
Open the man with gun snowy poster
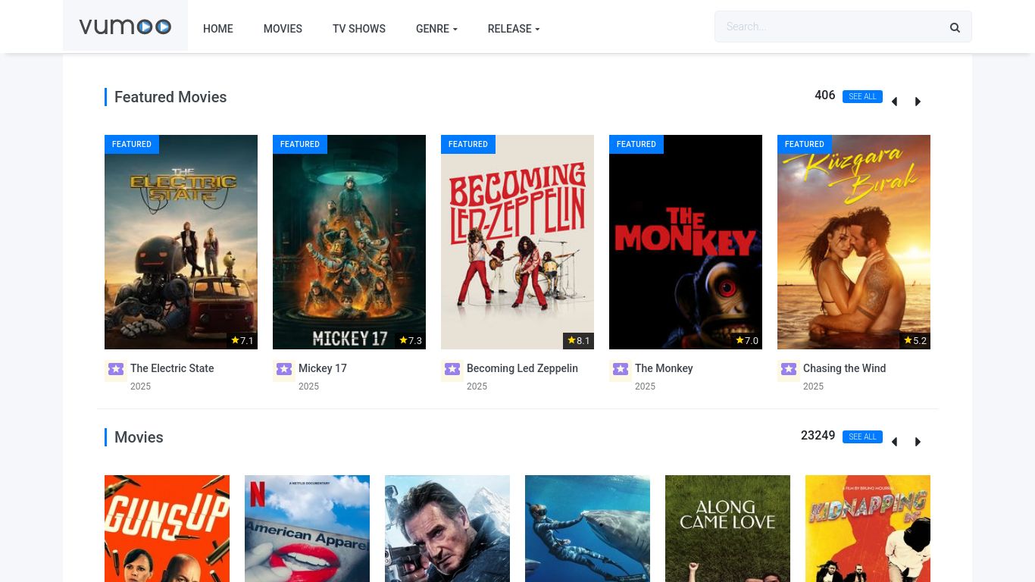click(x=447, y=528)
